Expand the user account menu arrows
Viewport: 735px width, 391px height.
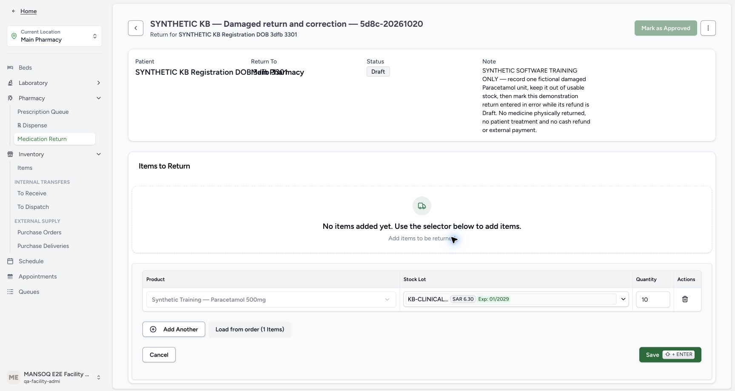point(99,377)
